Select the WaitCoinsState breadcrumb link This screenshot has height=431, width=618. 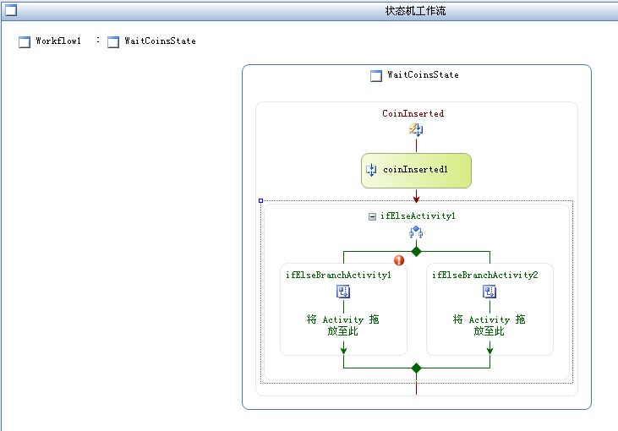[x=160, y=41]
